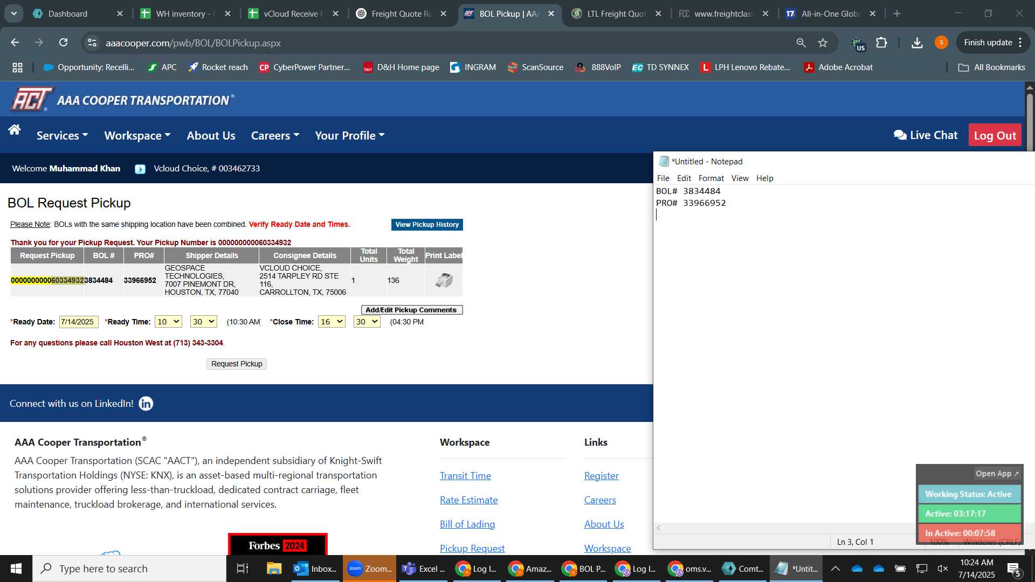Click the print label printer icon

point(444,280)
